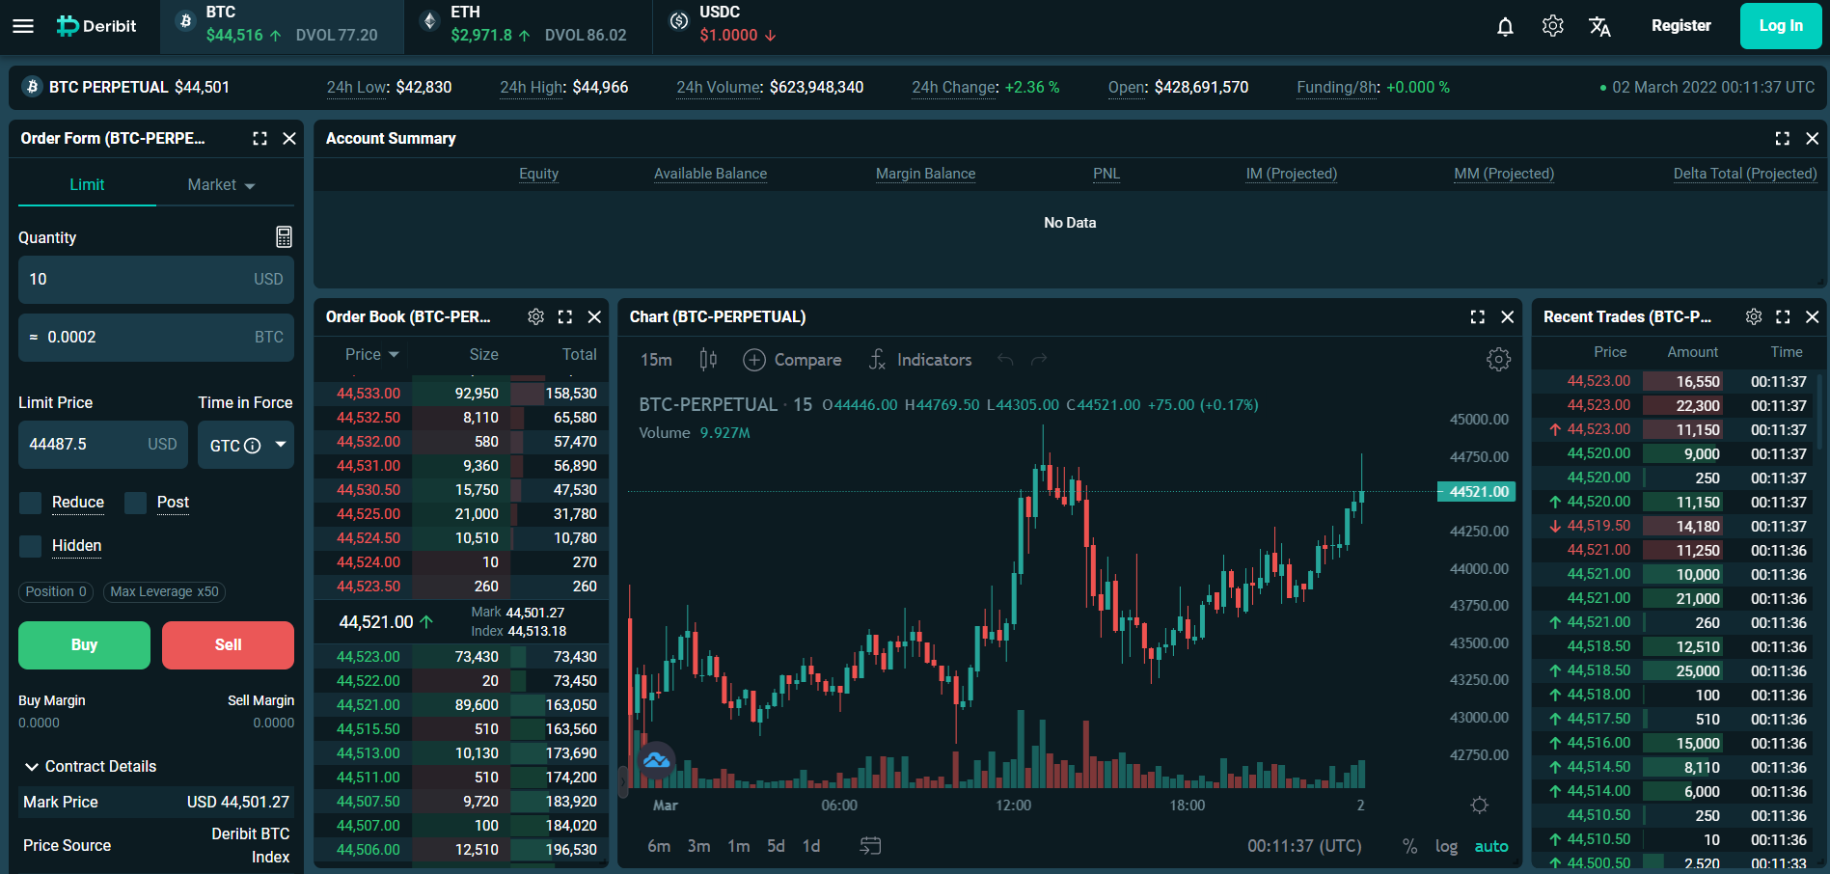Open the quantity calculator icon
1830x874 pixels.
click(x=284, y=237)
